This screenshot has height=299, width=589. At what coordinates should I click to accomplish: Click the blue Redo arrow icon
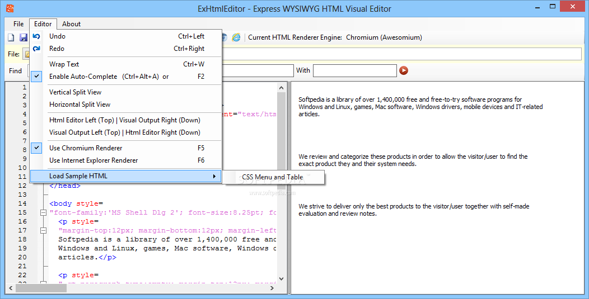point(36,49)
